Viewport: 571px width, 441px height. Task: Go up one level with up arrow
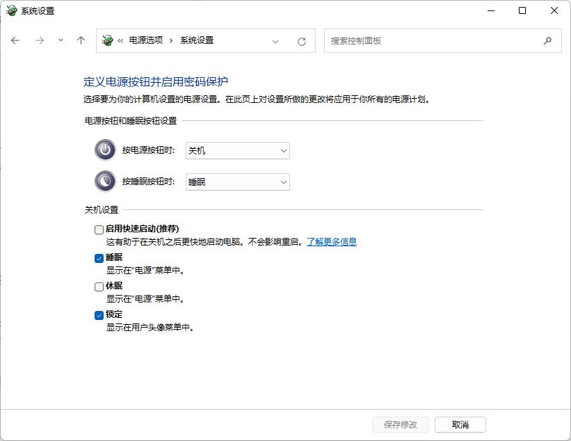pyautogui.click(x=81, y=40)
